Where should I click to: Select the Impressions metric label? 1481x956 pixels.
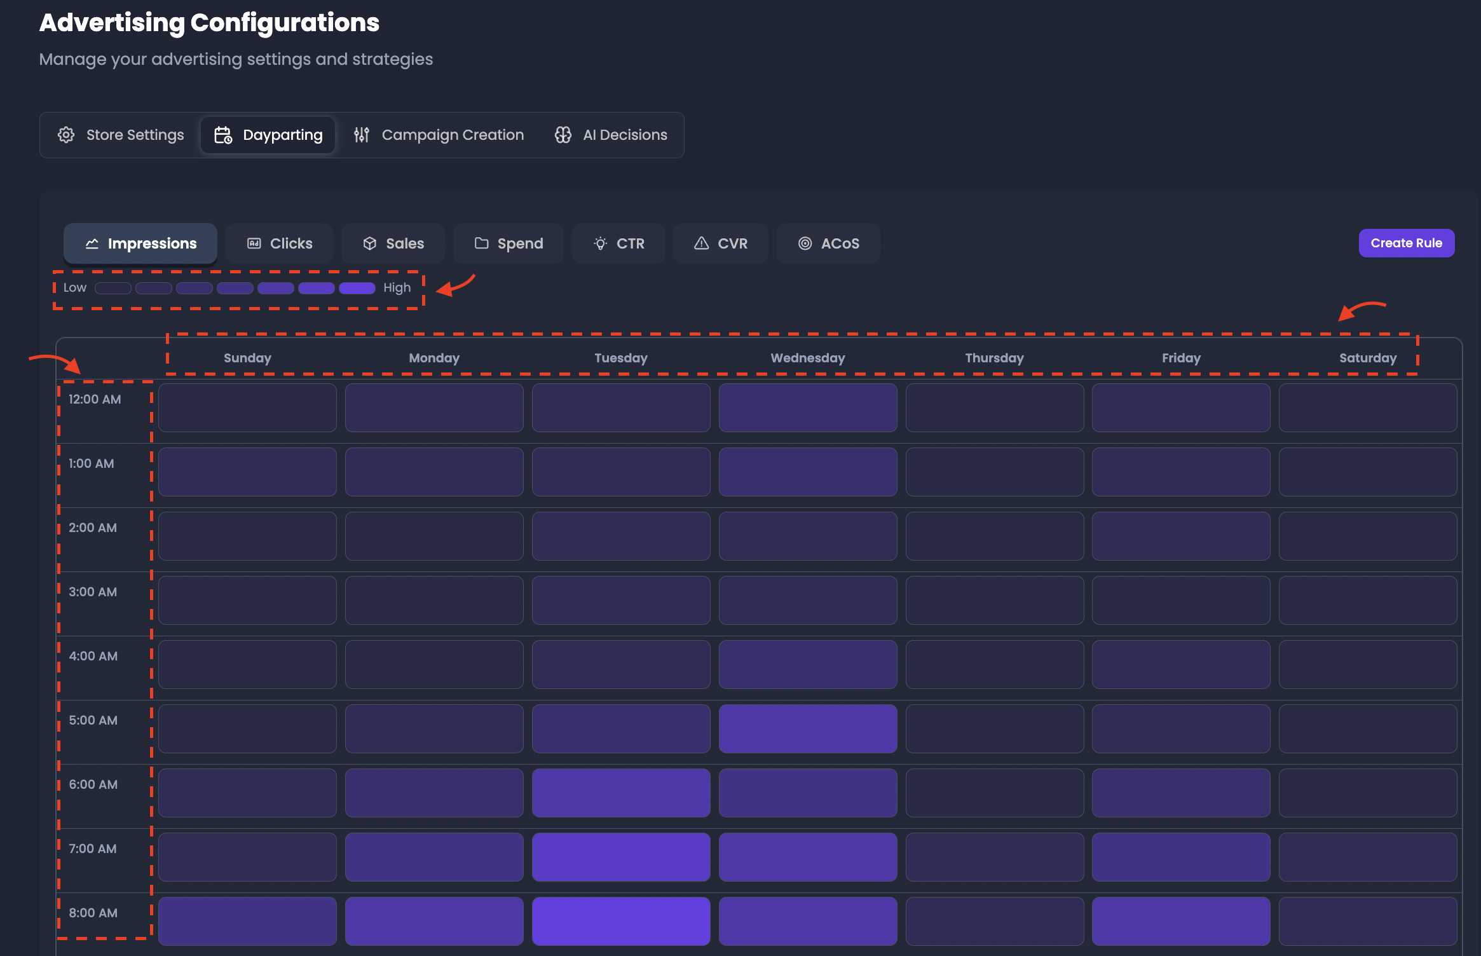(153, 243)
